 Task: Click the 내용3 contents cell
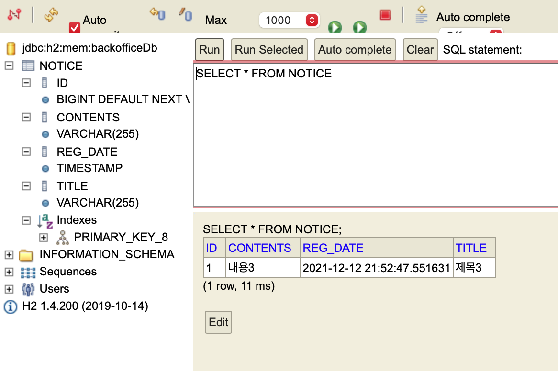click(263, 268)
